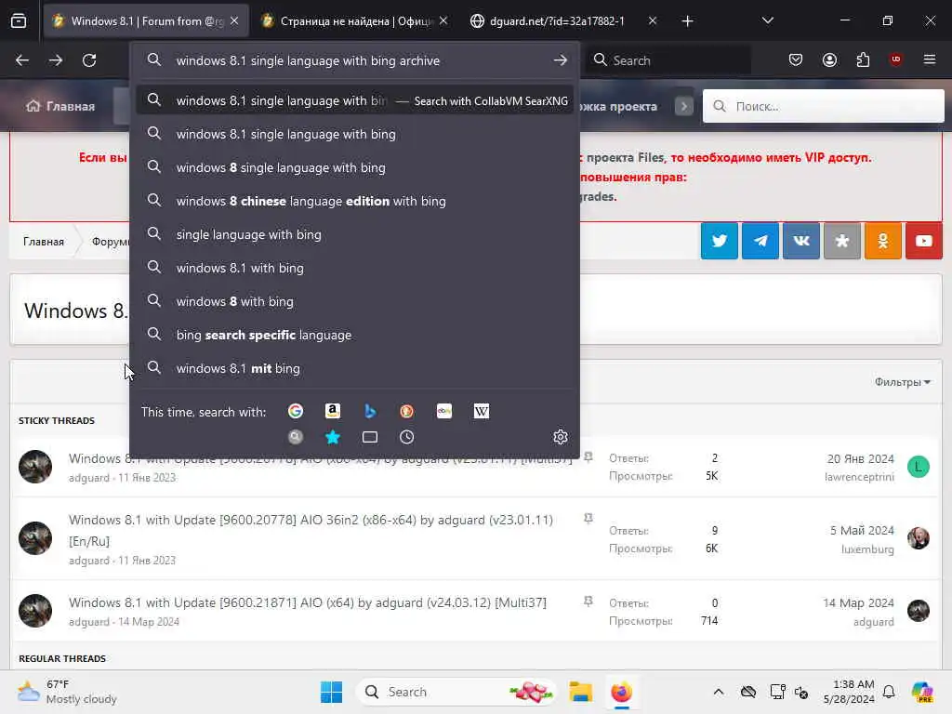This screenshot has height=714, width=952.
Task: Pick suggestion 'windows 8 with bing'
Action: pyautogui.click(x=354, y=301)
